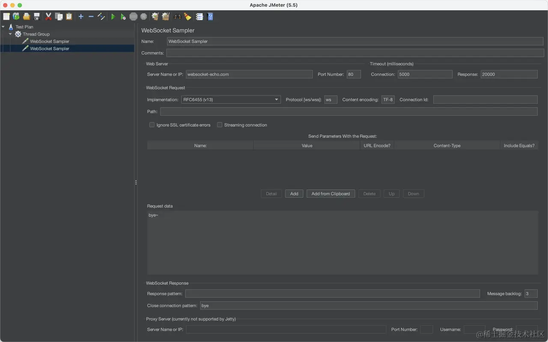Screen dimensions: 548x342
Task: Start test with no pauses icon
Action: tap(123, 17)
